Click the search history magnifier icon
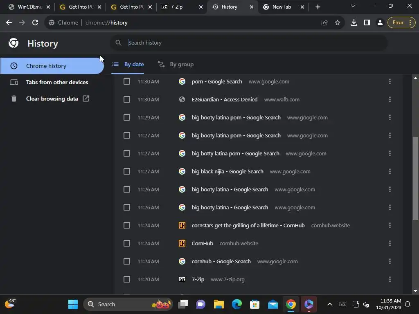The width and height of the screenshot is (419, 314). (x=118, y=43)
